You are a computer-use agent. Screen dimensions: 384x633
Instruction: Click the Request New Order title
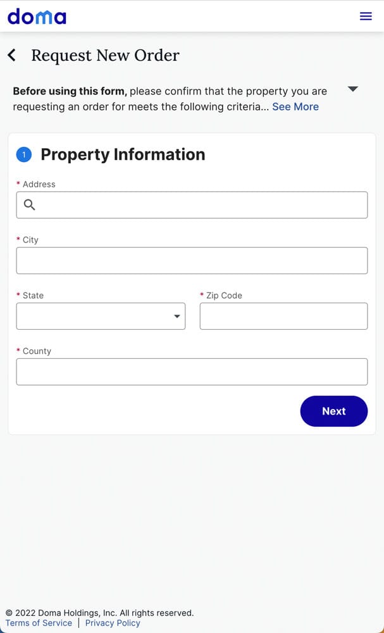(x=105, y=56)
